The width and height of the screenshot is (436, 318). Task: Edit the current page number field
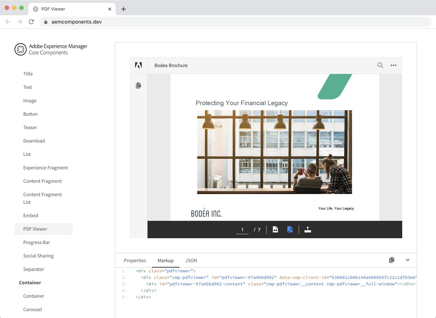242,230
